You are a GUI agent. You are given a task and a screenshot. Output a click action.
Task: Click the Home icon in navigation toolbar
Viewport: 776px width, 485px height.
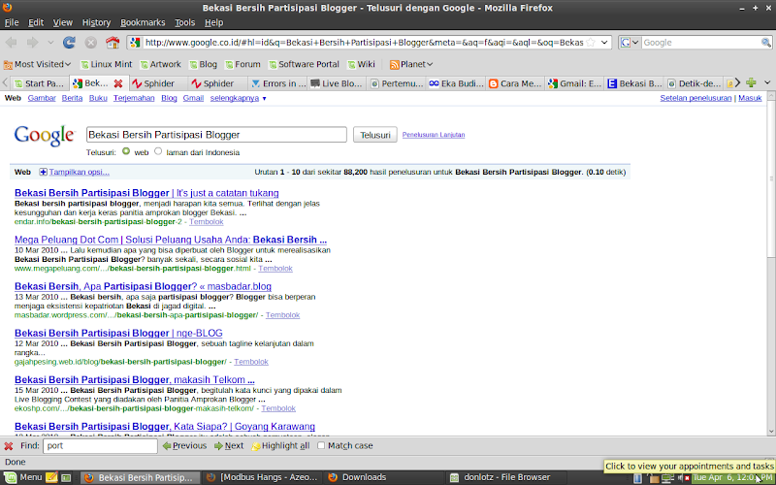pyautogui.click(x=113, y=43)
